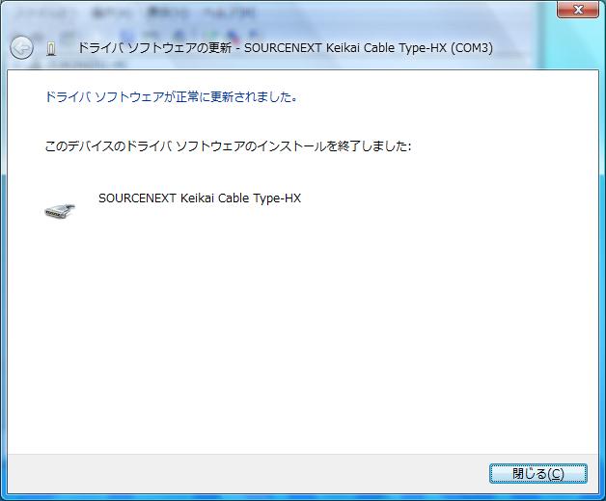This screenshot has height=501, width=606.
Task: Click the back arrow in the title bar
Action: [x=21, y=48]
